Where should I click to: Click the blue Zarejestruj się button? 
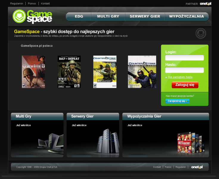[177, 101]
